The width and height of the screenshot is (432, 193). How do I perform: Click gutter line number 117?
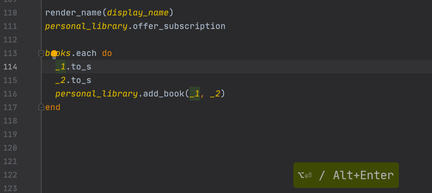[x=10, y=107]
